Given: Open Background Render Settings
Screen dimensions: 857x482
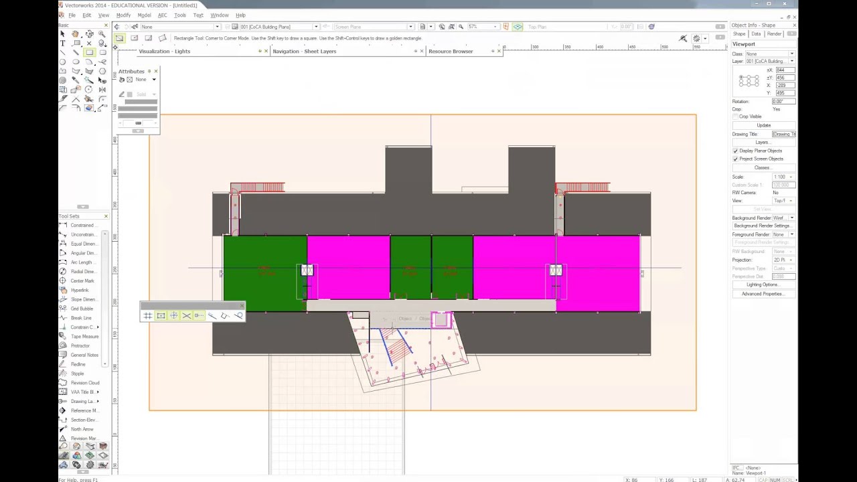Looking at the screenshot, I should pyautogui.click(x=763, y=226).
